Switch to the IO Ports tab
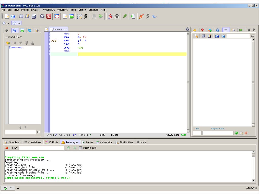This screenshot has width=259, height=194. pyautogui.click(x=51, y=142)
